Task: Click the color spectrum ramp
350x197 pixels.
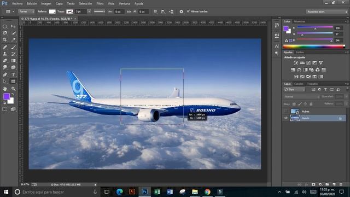Action: pos(314,47)
